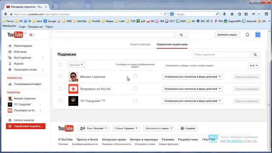Open the notifications bell
The width and height of the screenshot is (272, 153).
247,35
